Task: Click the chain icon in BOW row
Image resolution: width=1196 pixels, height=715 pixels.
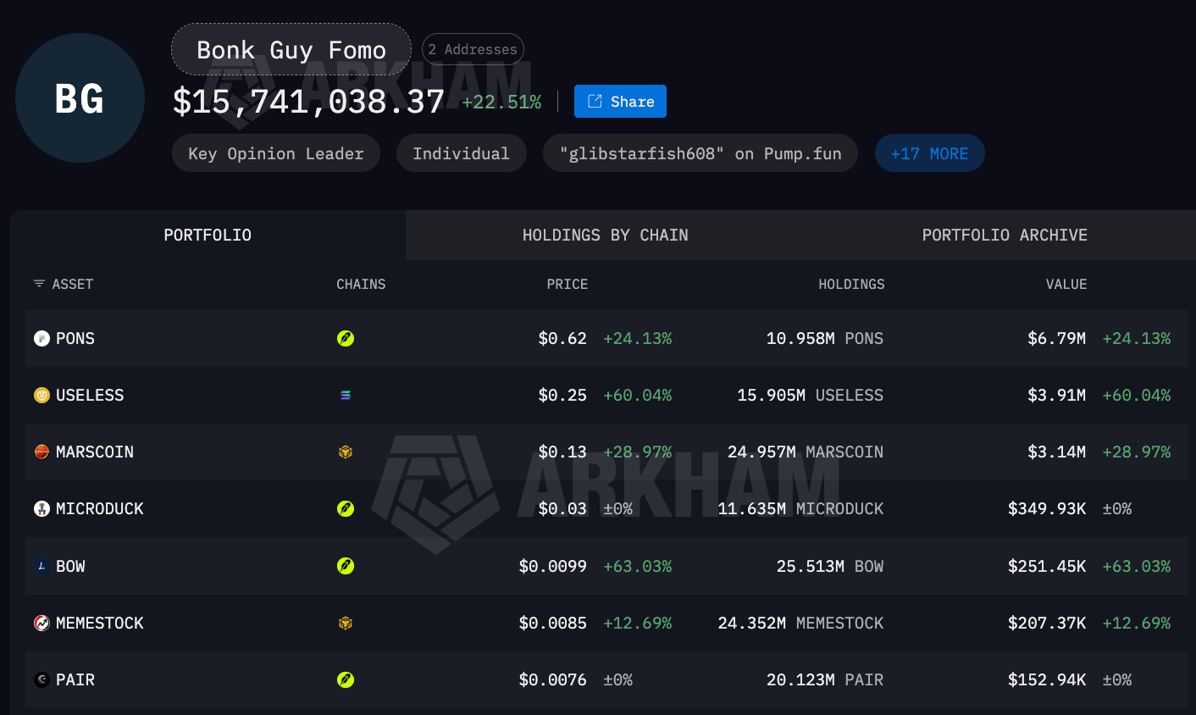Action: tap(346, 566)
